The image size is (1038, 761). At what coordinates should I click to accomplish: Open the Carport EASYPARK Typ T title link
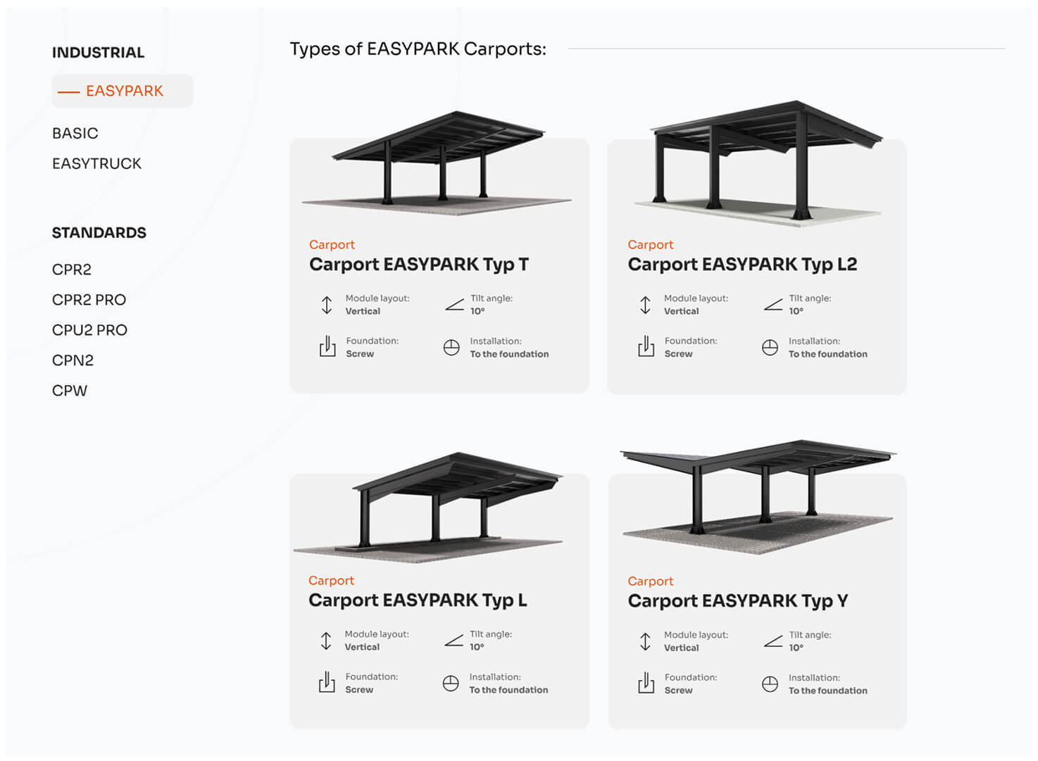pyautogui.click(x=419, y=264)
